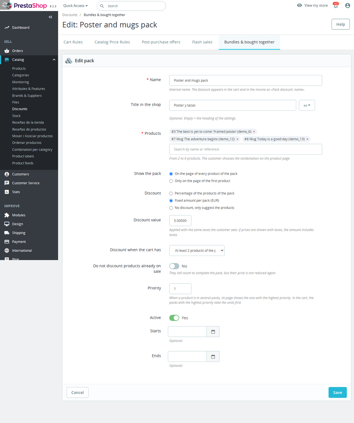Open the Ends date calendar icon

click(x=213, y=357)
